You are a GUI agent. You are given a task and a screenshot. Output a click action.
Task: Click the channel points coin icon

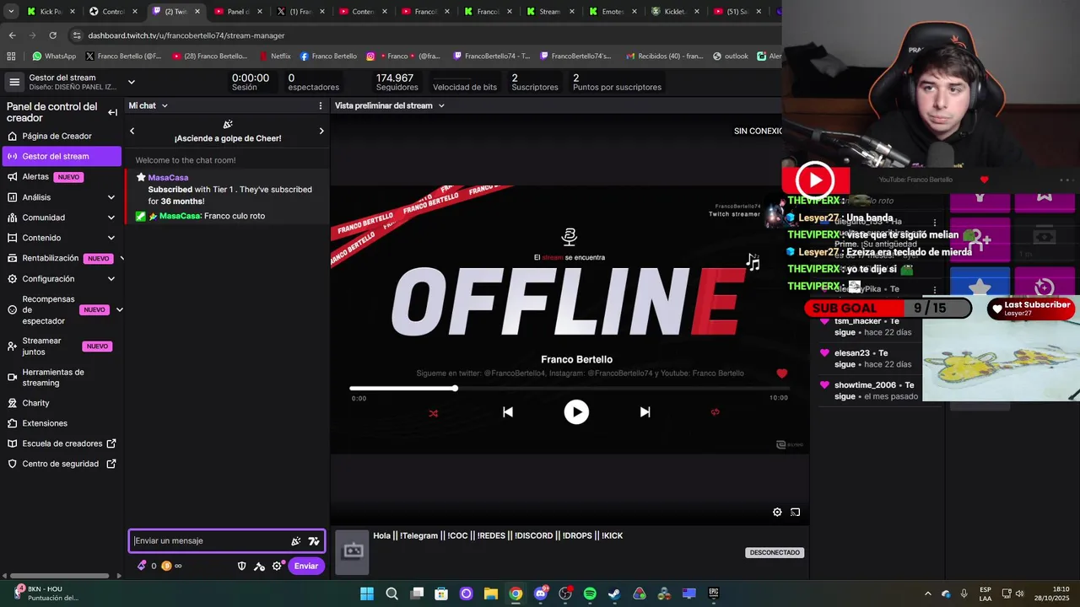click(166, 566)
